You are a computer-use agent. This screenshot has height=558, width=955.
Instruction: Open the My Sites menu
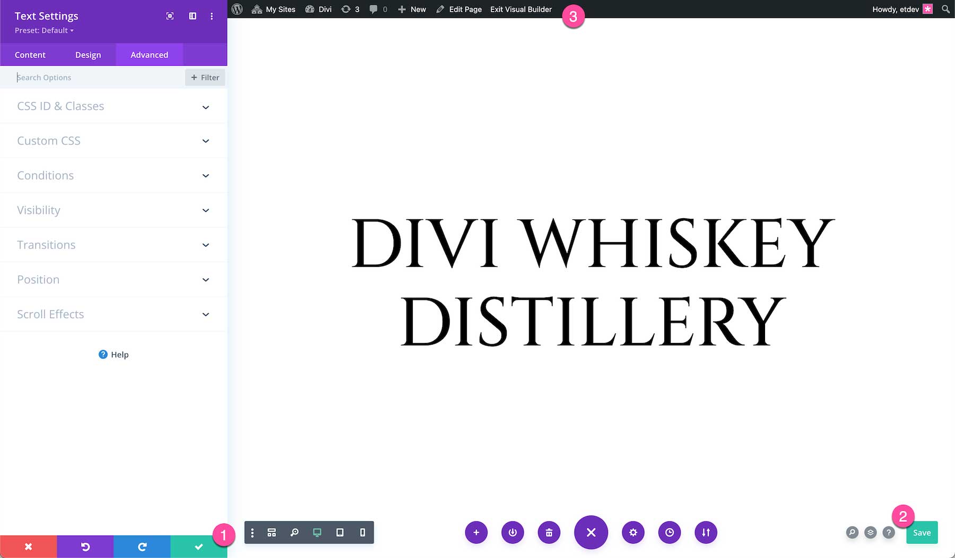[x=273, y=9]
